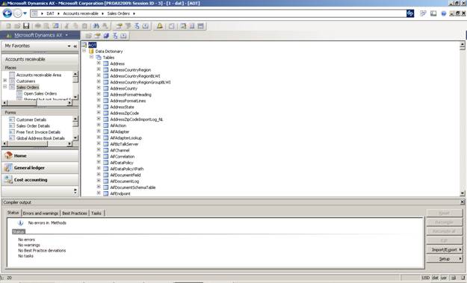Open the Sales Order Details form link
467x283 pixels.
click(x=33, y=126)
